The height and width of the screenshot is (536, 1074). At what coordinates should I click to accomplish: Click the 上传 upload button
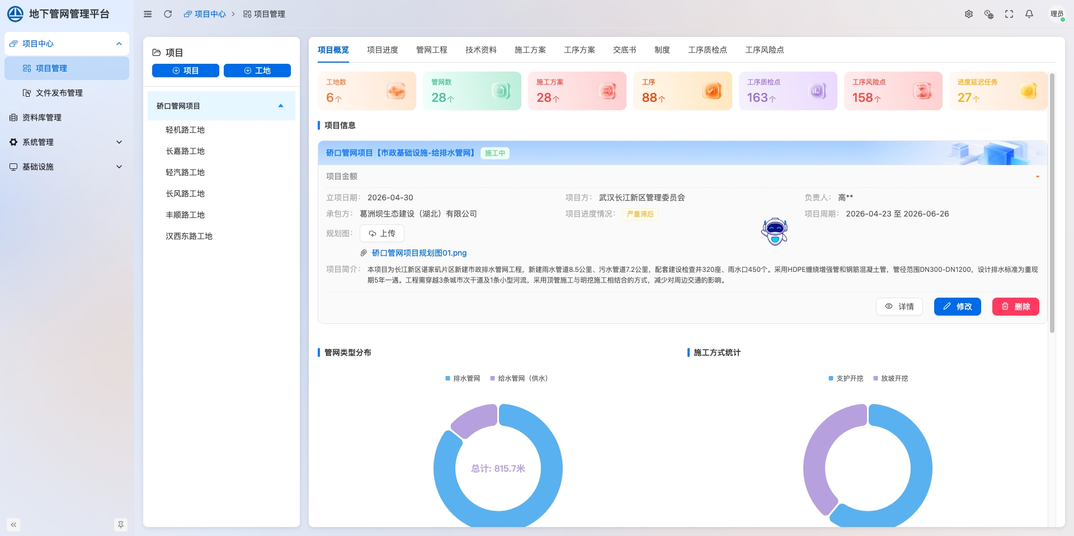pyautogui.click(x=382, y=233)
